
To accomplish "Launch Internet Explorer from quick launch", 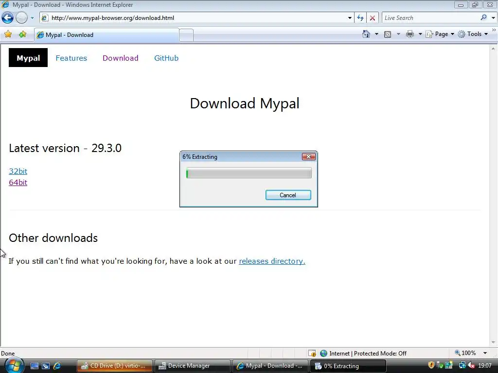I will pyautogui.click(x=57, y=366).
